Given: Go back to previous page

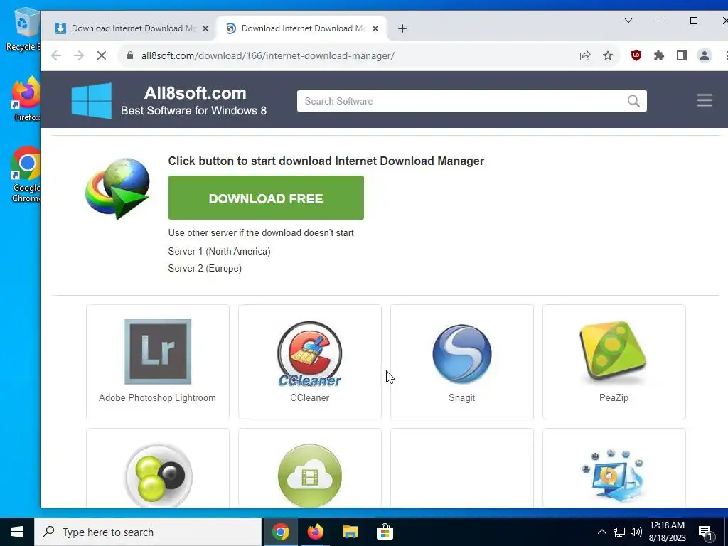Looking at the screenshot, I should coord(56,55).
